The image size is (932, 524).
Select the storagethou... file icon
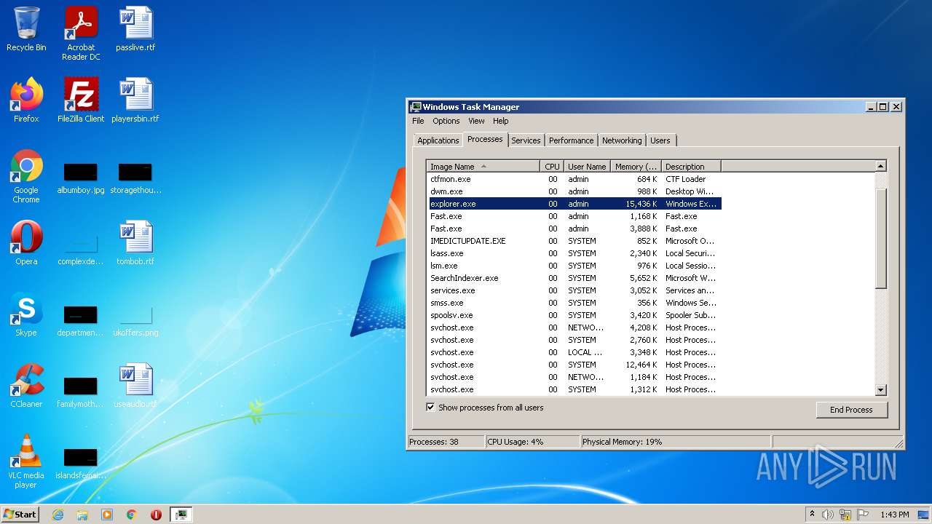(x=135, y=178)
